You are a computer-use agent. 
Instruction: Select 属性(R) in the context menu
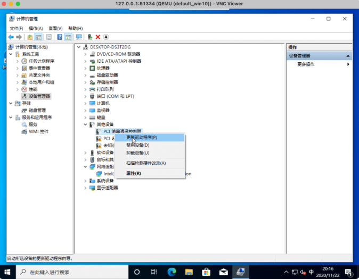pyautogui.click(x=133, y=173)
